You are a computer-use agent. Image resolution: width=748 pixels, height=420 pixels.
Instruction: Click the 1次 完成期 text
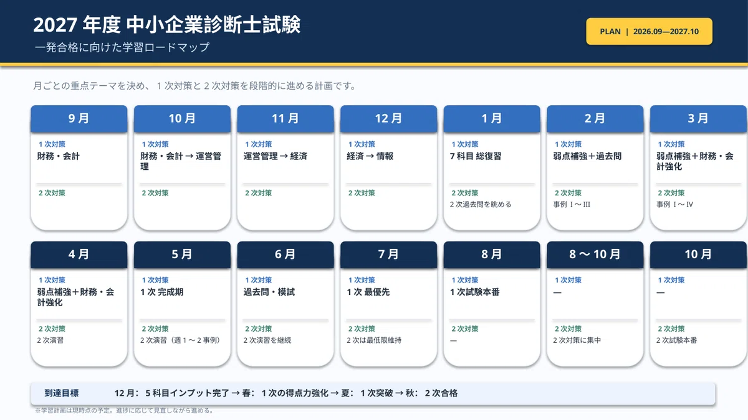162,292
